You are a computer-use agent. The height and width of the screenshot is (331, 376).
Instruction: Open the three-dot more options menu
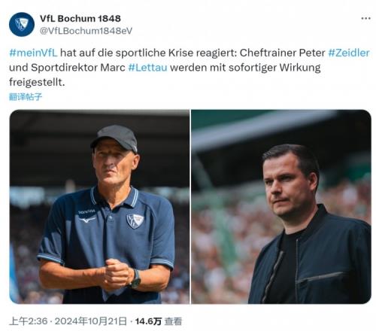coord(365,18)
